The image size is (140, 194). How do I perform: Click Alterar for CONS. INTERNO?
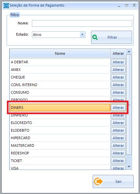coord(118,85)
